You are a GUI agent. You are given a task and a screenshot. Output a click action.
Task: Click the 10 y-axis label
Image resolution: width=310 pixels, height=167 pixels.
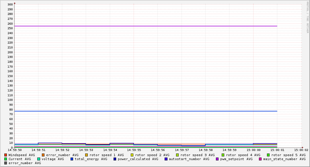tap(11, 143)
